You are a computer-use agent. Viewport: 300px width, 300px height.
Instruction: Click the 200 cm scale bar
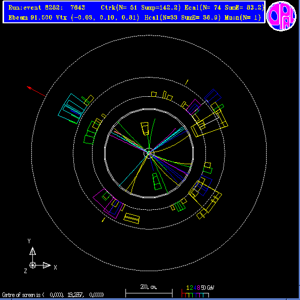point(149,293)
